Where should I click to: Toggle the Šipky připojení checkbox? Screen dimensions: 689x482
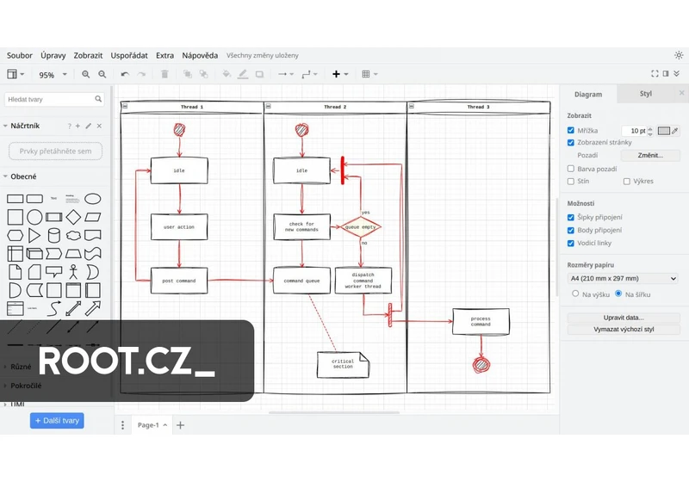click(x=571, y=217)
